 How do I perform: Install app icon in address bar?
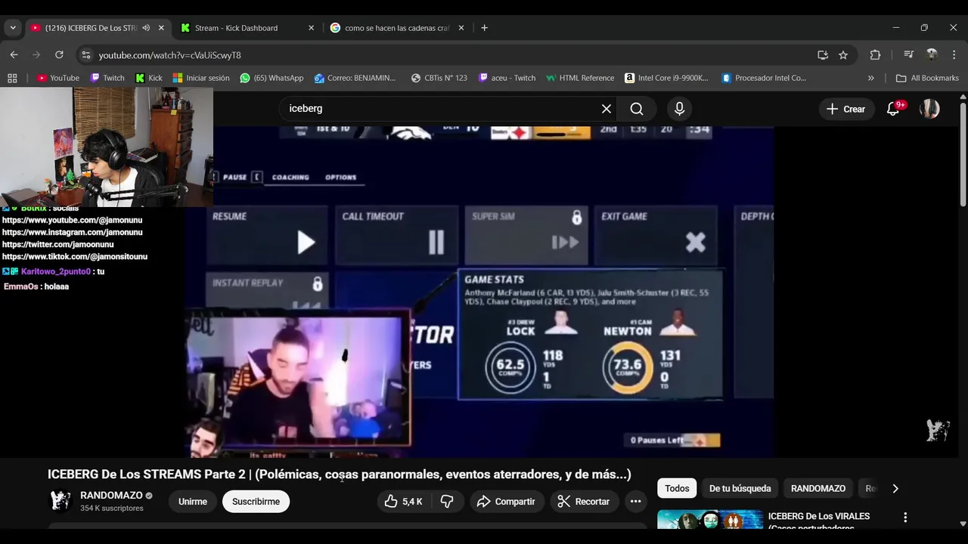tap(823, 55)
